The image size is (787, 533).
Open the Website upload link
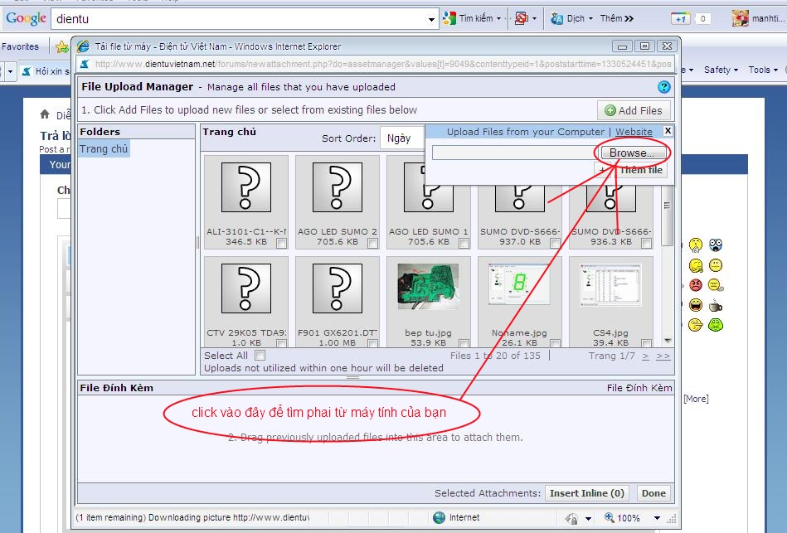point(634,132)
